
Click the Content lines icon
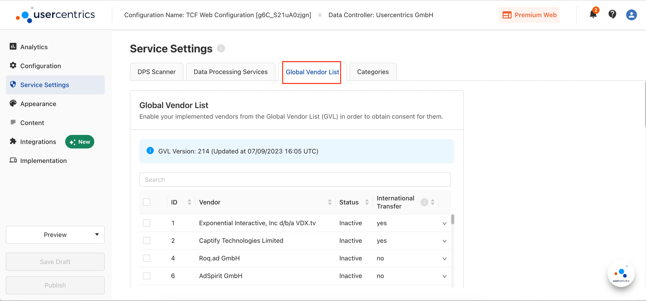coord(13,122)
